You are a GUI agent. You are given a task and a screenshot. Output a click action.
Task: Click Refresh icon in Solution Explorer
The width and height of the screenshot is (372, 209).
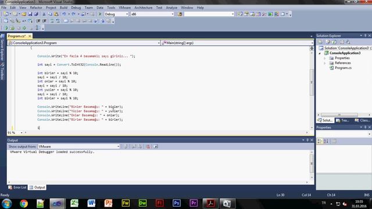pyautogui.click(x=334, y=42)
